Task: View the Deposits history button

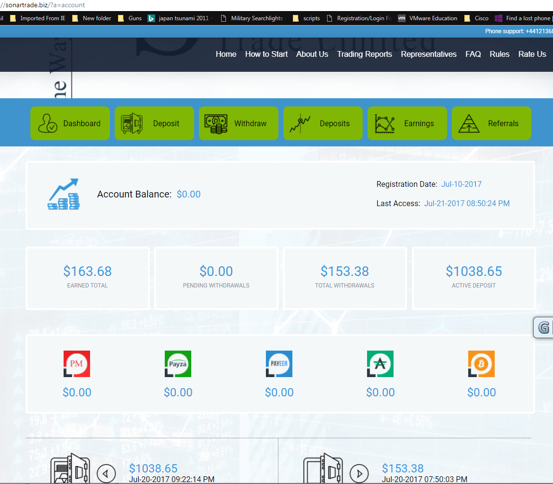Action: tap(323, 123)
